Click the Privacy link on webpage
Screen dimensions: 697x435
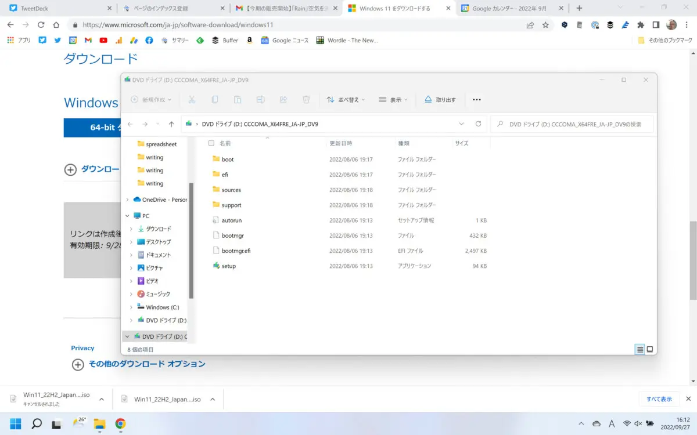(82, 348)
